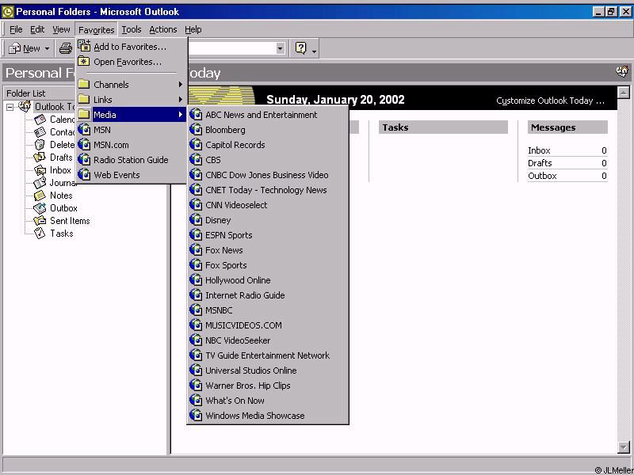Select ABC News and Entertainment favorite
This screenshot has width=634, height=475.
tap(268, 114)
